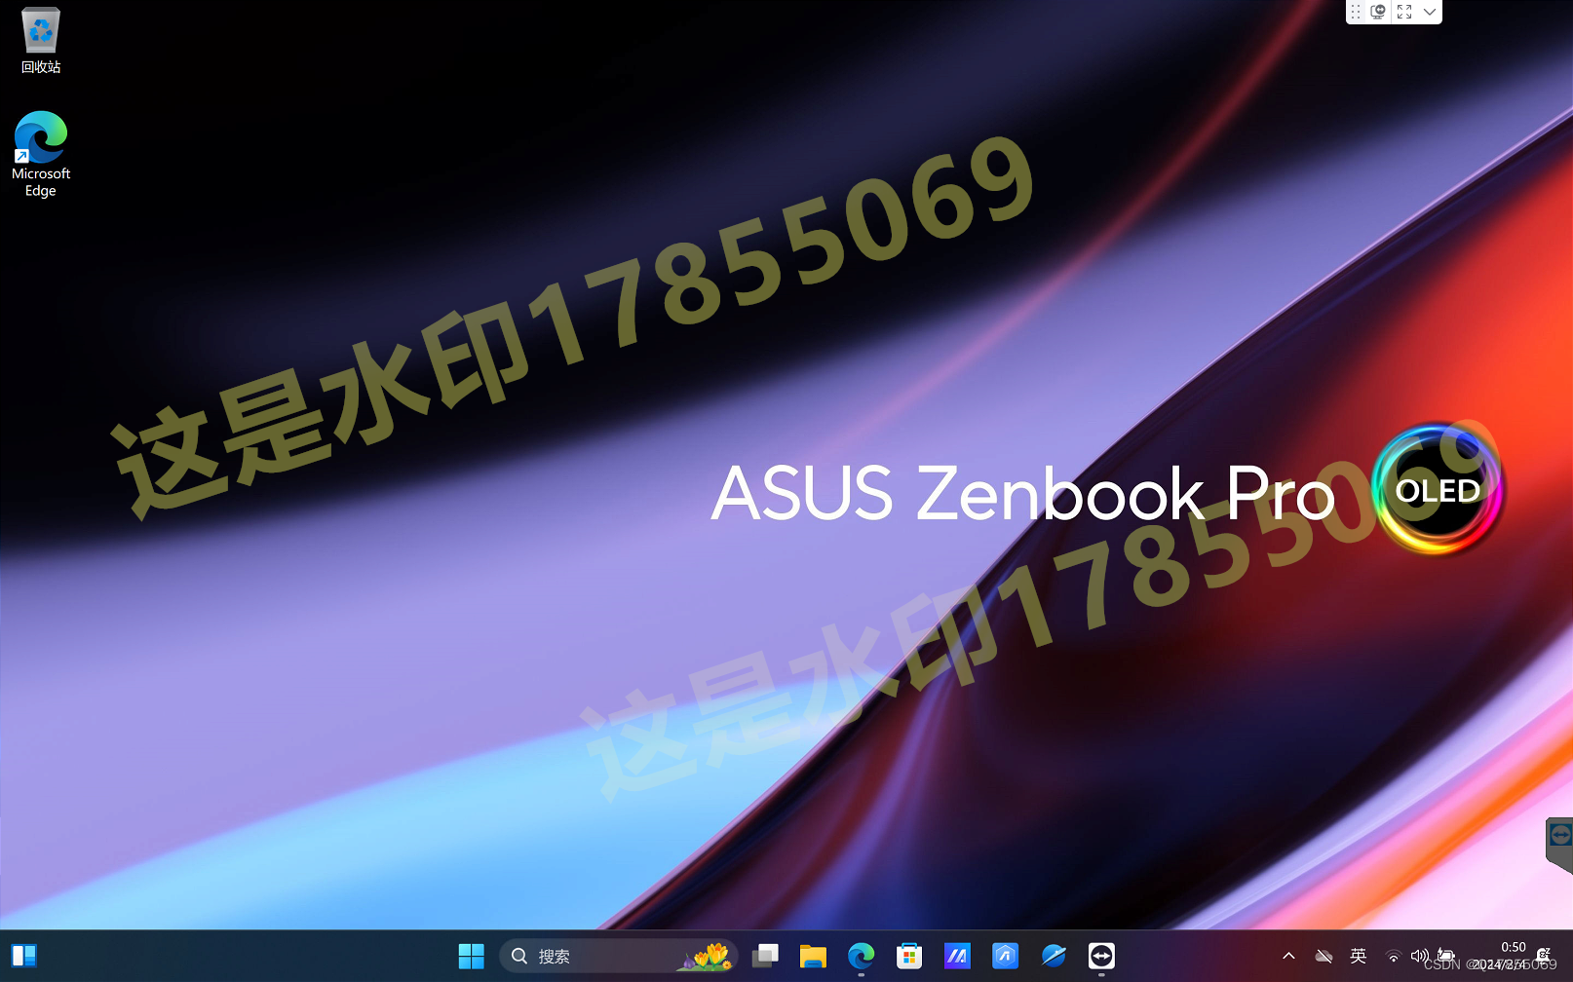Screen dimensions: 1573x982
Task: Open the TeamViewer side panel tab
Action: (x=1559, y=844)
